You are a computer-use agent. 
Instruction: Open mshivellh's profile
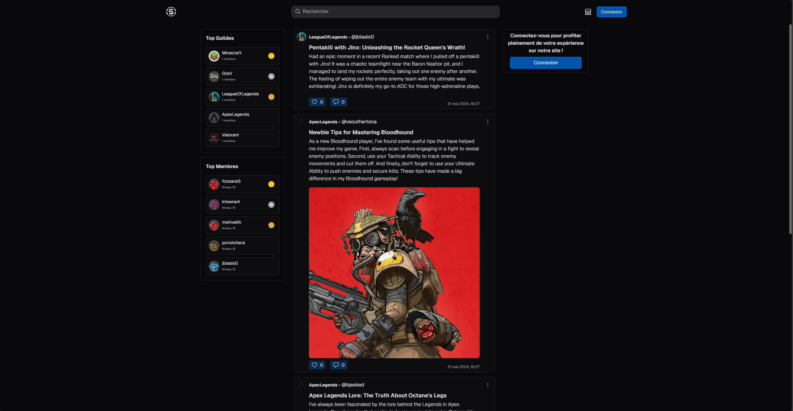[x=242, y=225]
